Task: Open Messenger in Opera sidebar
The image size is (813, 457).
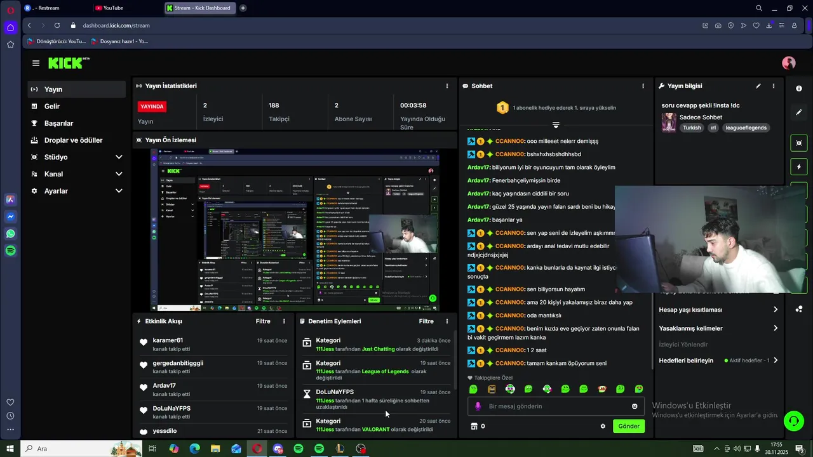Action: pos(10,216)
